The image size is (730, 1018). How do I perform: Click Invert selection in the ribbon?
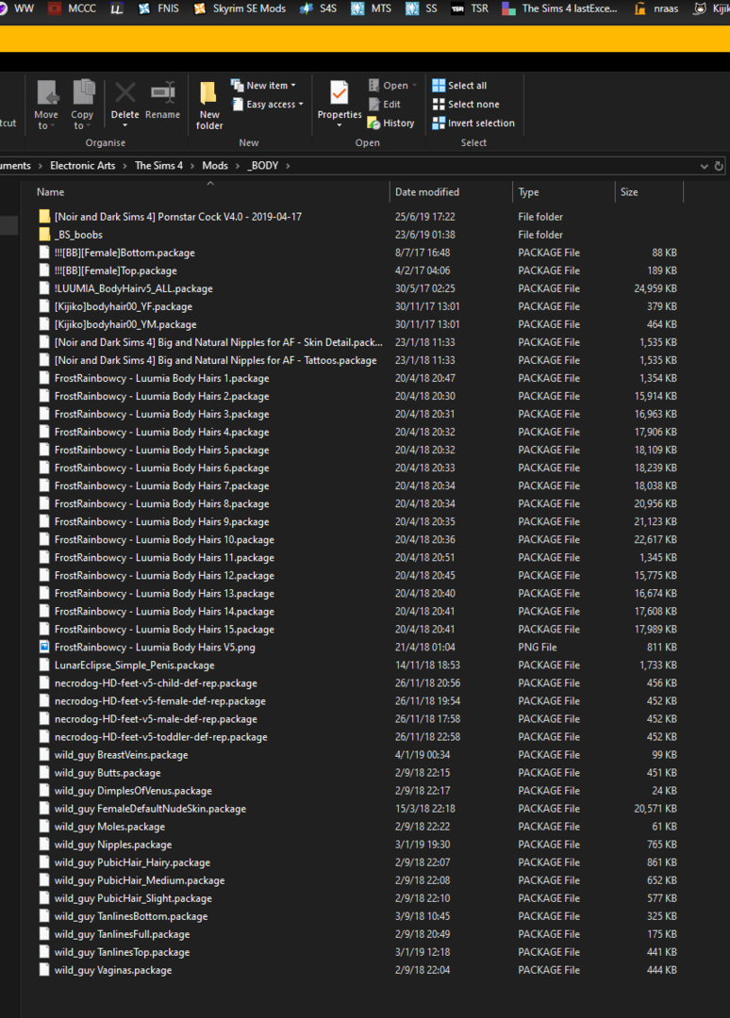pyautogui.click(x=473, y=123)
